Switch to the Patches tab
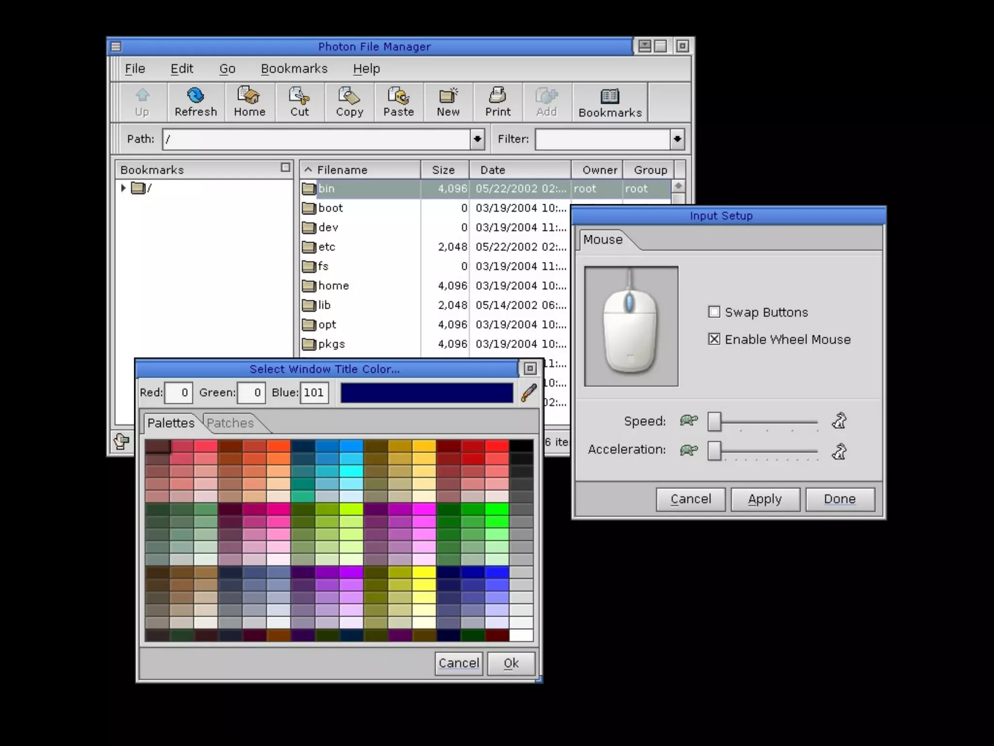994x746 pixels. [231, 423]
